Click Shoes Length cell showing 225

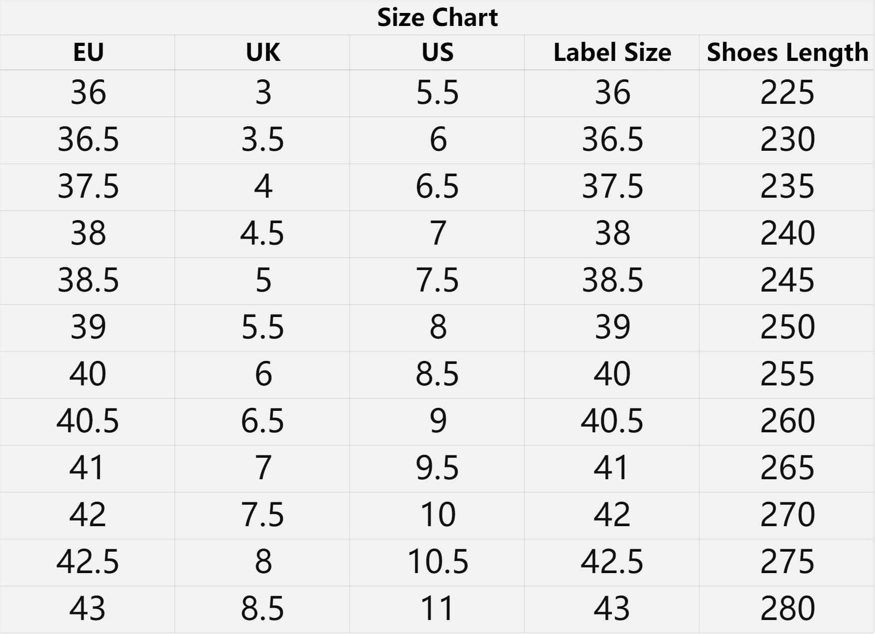787,93
